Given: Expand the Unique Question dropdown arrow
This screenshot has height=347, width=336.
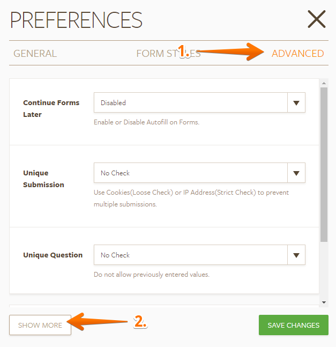Looking at the screenshot, I should 296,255.
